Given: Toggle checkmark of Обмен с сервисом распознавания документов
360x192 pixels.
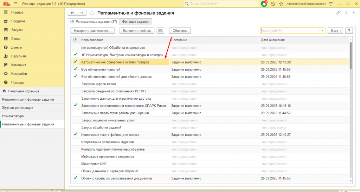Looking at the screenshot, I should tap(75, 178).
